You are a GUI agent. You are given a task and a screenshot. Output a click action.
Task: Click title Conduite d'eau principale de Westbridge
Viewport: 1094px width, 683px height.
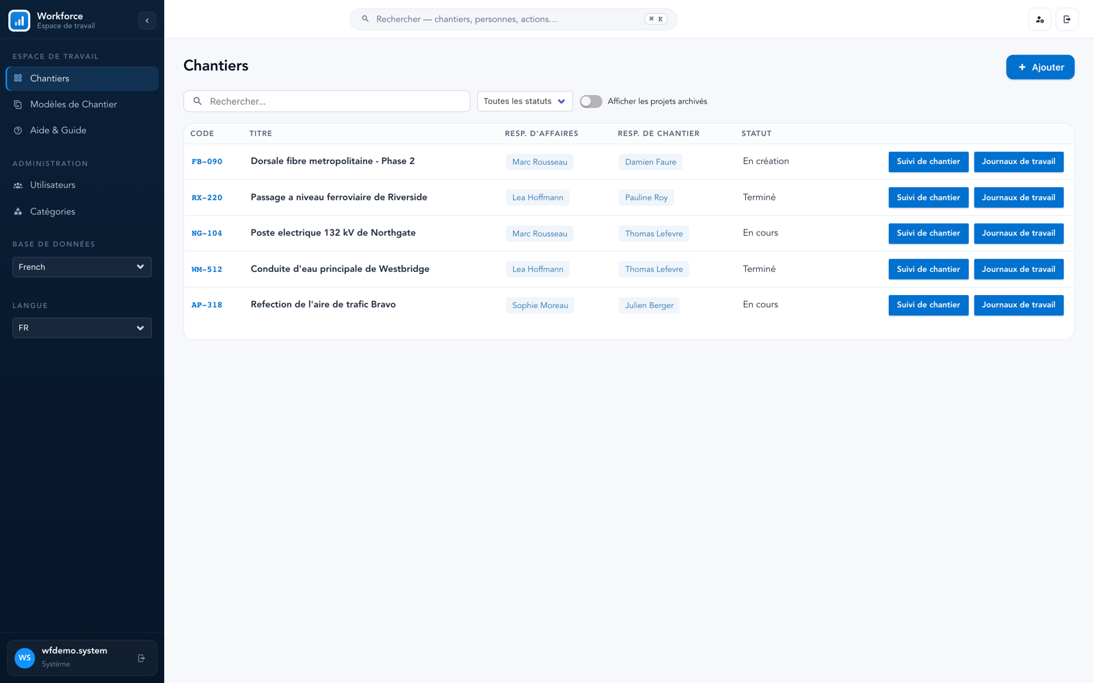[340, 269]
